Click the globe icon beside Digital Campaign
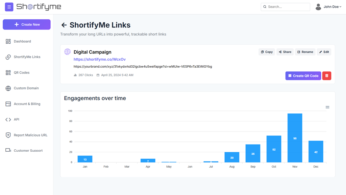The width and height of the screenshot is (346, 195). click(x=67, y=52)
